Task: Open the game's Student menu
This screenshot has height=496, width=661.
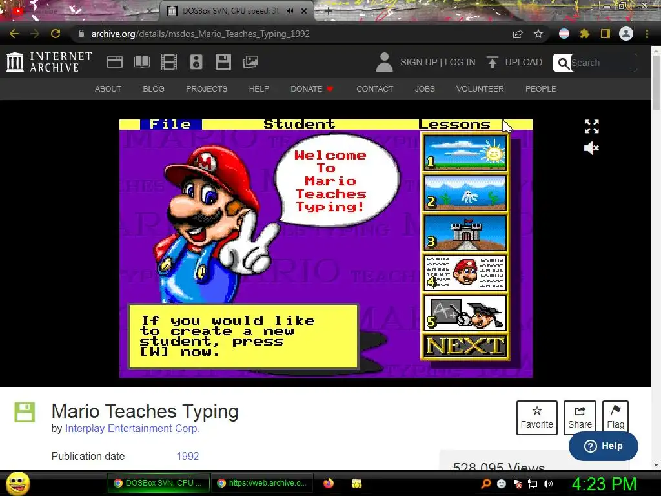Action: [300, 125]
